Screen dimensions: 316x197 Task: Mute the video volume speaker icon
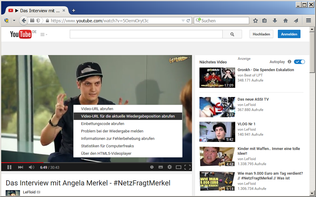tap(31, 167)
